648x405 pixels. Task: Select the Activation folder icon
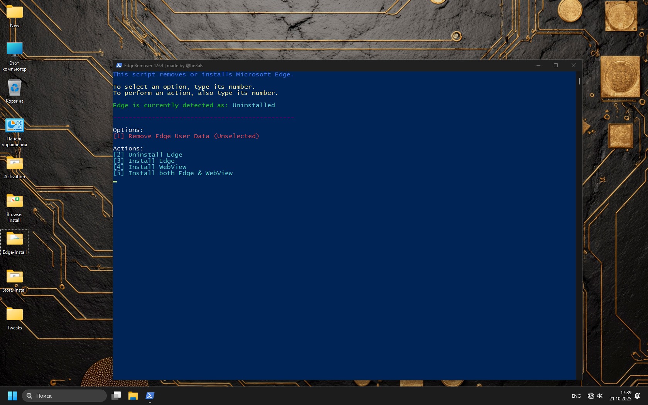(x=15, y=167)
